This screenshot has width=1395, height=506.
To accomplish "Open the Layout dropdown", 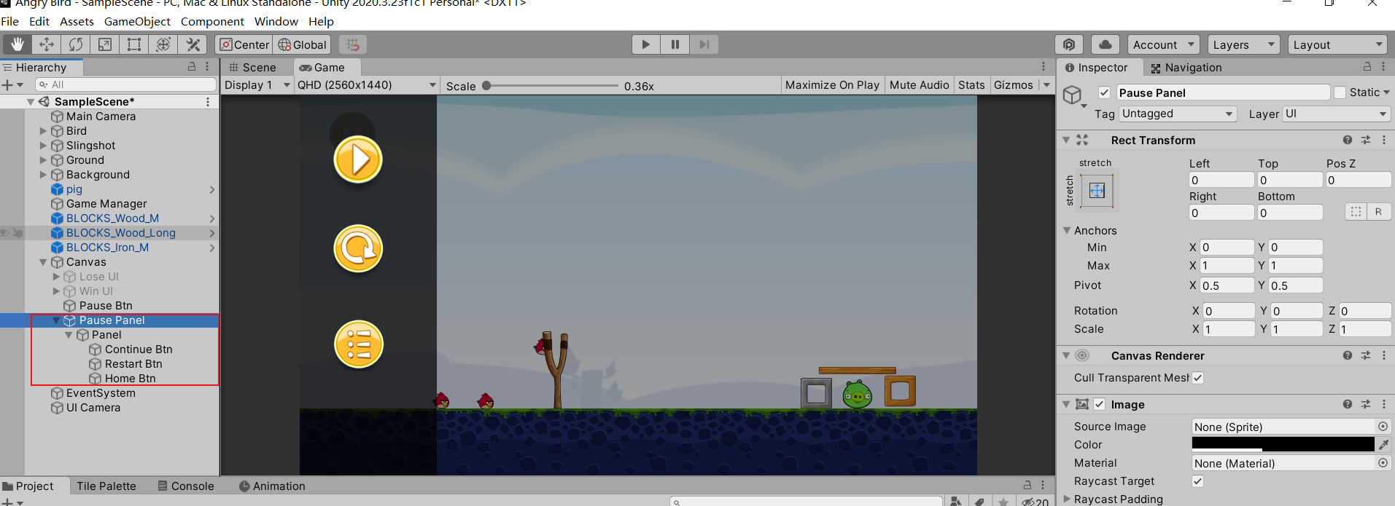I will pos(1337,44).
